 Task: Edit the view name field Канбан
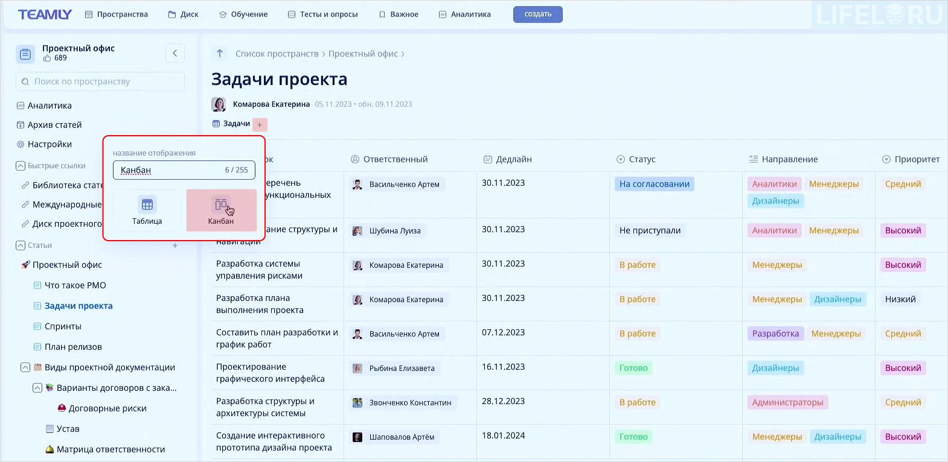pyautogui.click(x=184, y=170)
